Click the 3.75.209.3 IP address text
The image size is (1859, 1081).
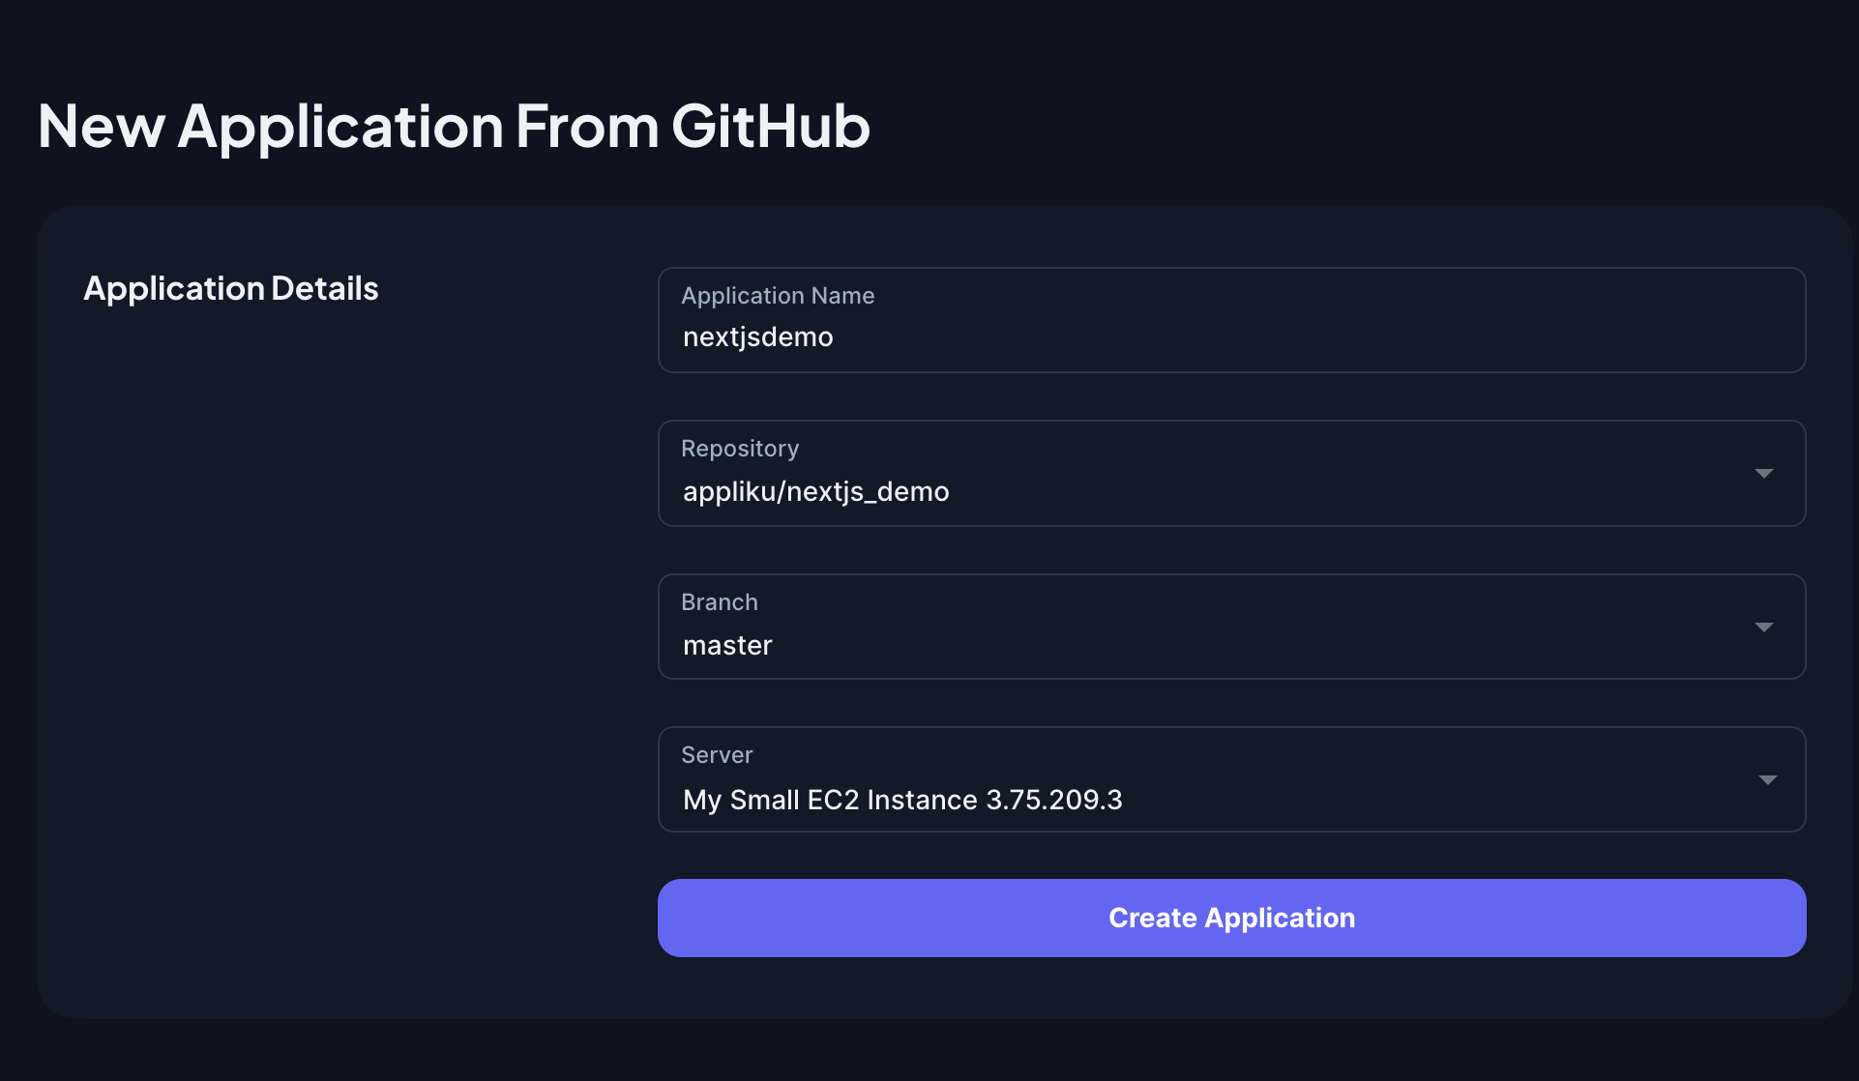[1054, 800]
